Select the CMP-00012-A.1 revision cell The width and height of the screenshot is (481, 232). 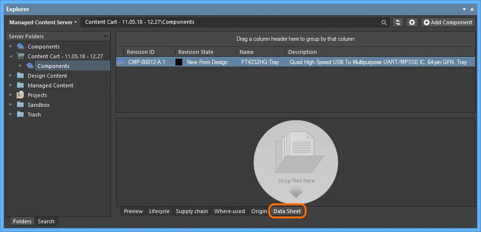pyautogui.click(x=147, y=62)
